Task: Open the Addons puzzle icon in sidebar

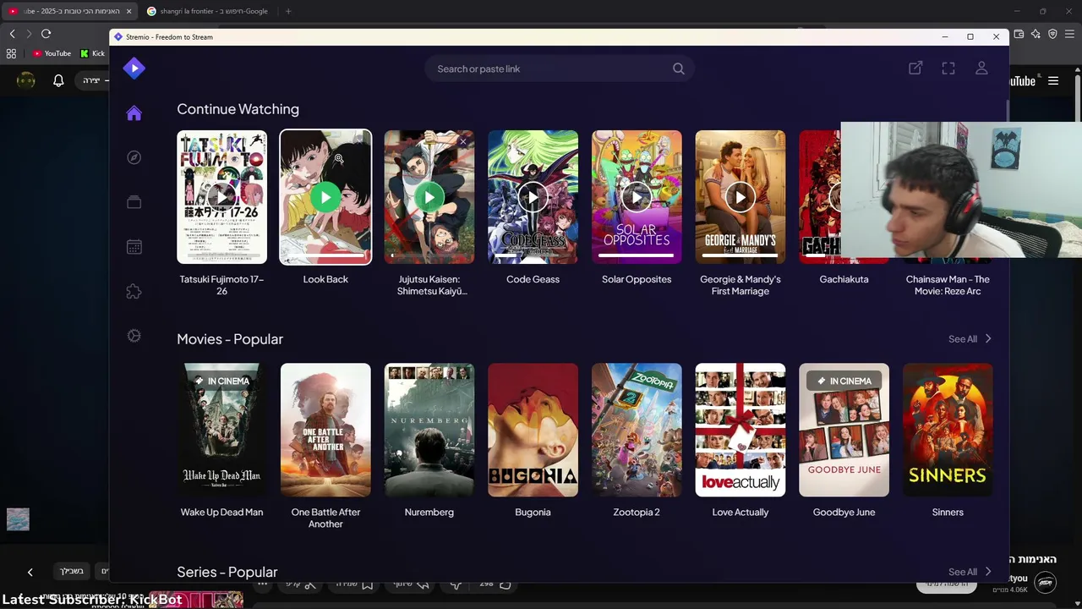Action: click(x=134, y=291)
